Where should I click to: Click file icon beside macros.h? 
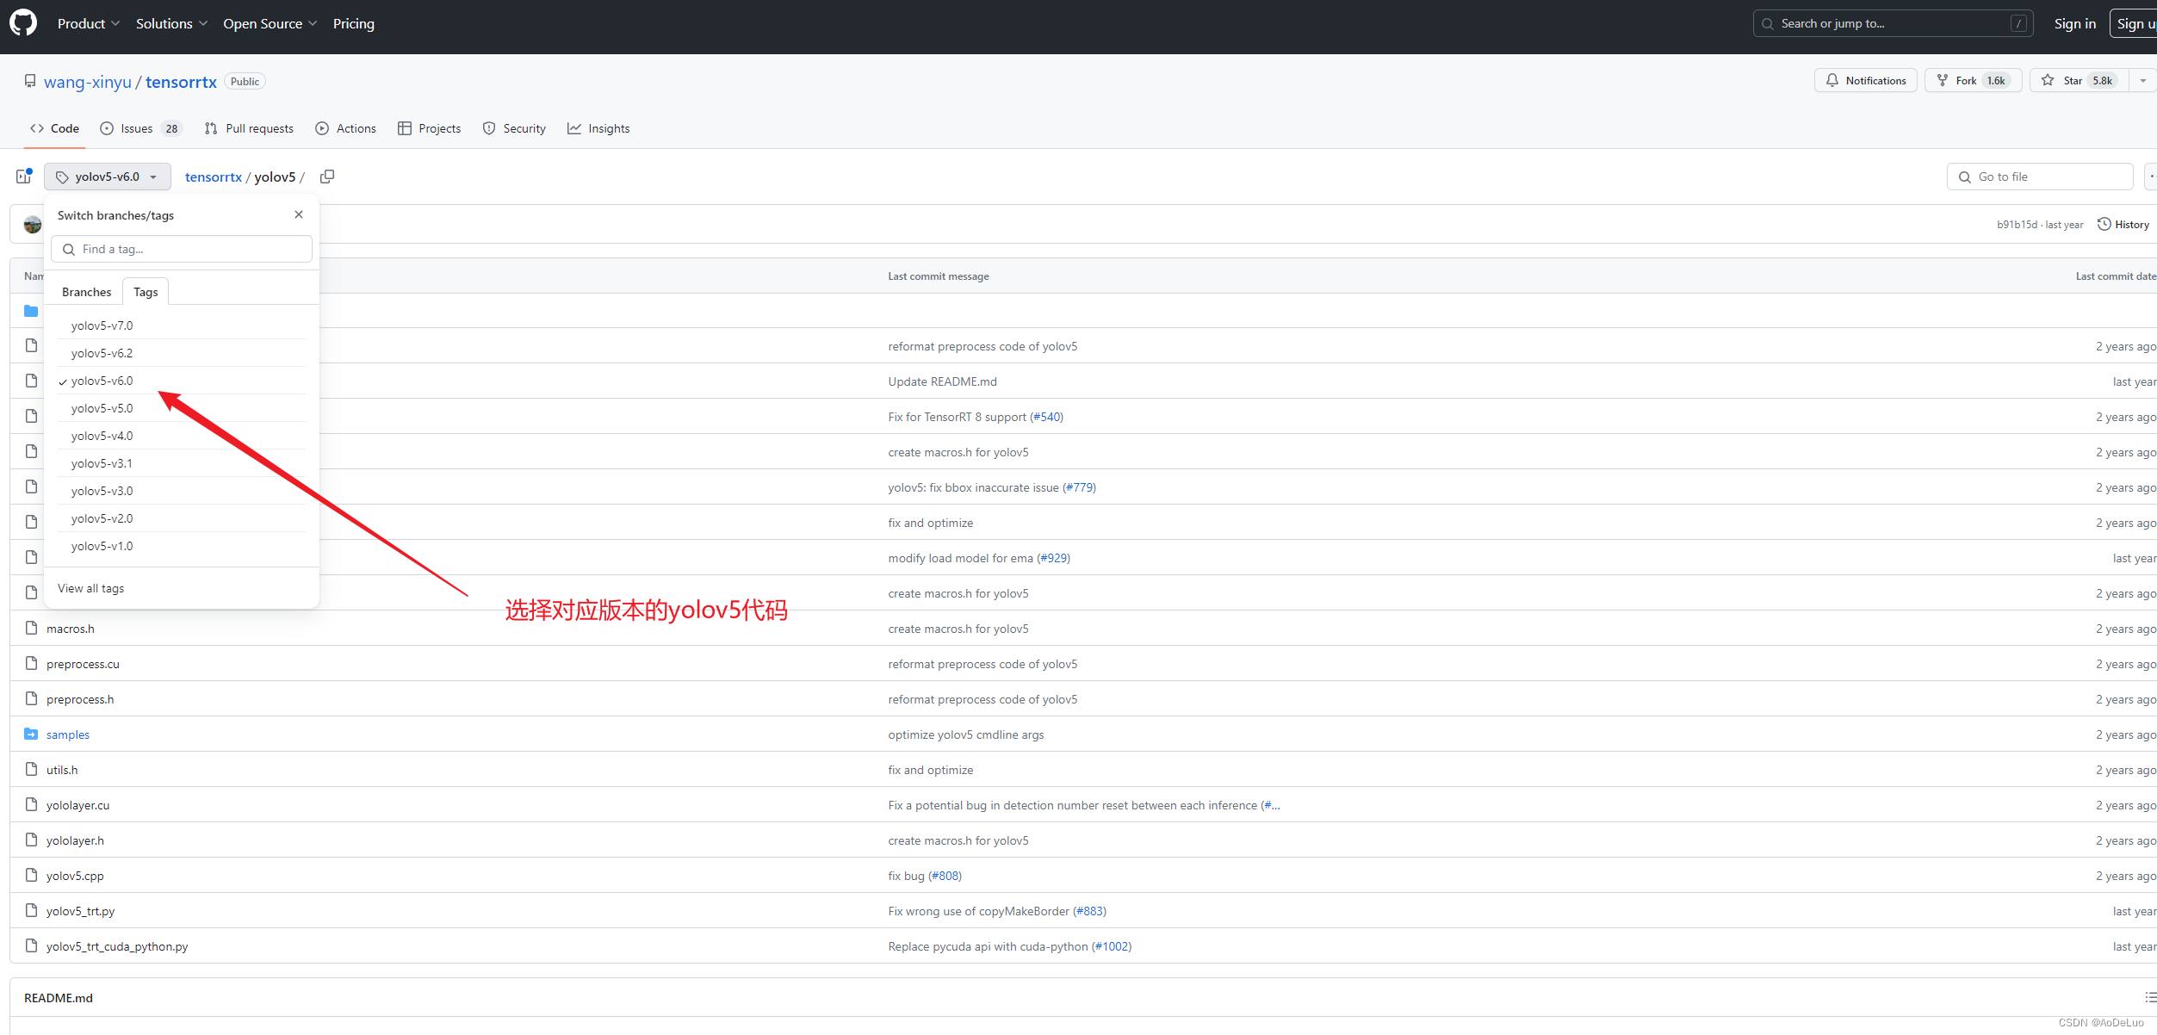32,628
